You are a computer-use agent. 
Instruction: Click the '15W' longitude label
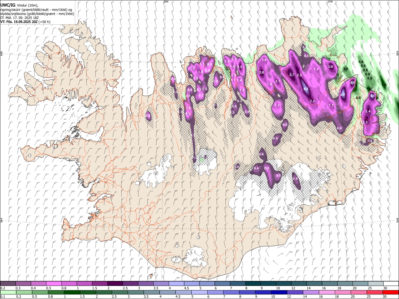(x=330, y=2)
